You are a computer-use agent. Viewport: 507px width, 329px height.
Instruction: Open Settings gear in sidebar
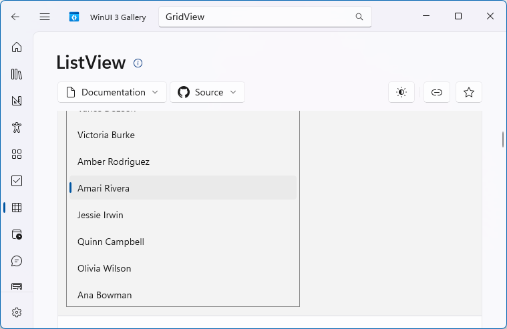(x=17, y=312)
